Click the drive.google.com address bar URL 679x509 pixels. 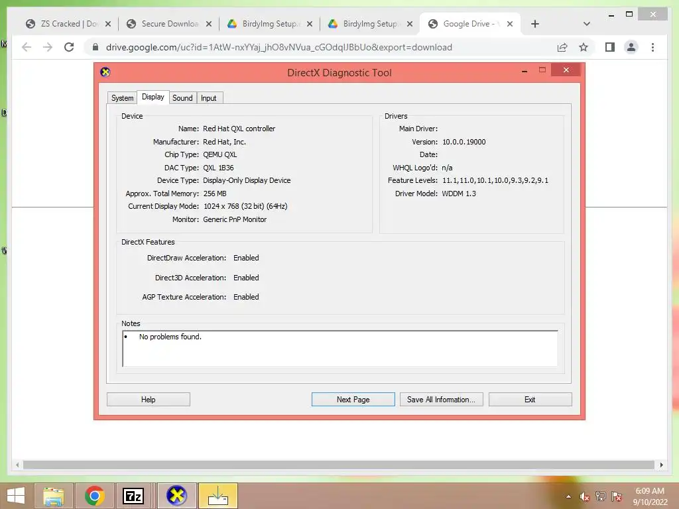(x=279, y=47)
